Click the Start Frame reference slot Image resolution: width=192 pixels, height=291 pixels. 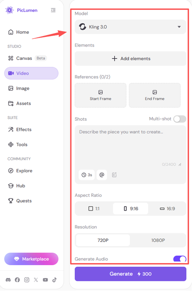point(100,95)
